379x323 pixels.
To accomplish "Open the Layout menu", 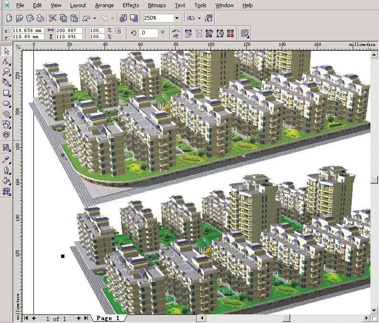I will pyautogui.click(x=78, y=5).
